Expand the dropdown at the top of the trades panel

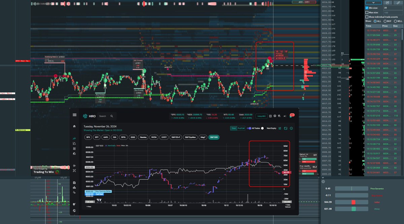pyautogui.click(x=373, y=3)
